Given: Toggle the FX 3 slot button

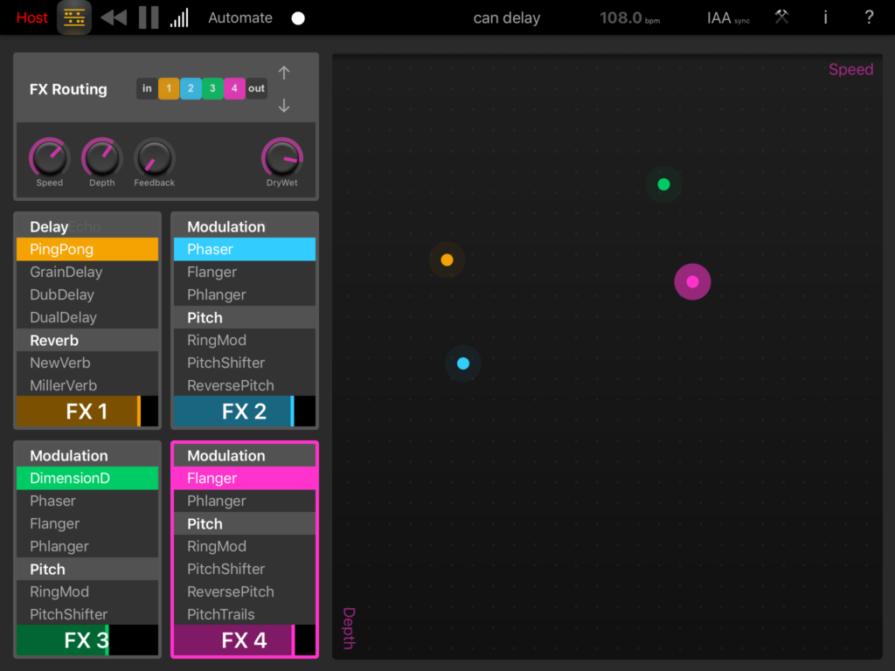Looking at the screenshot, I should [87, 640].
